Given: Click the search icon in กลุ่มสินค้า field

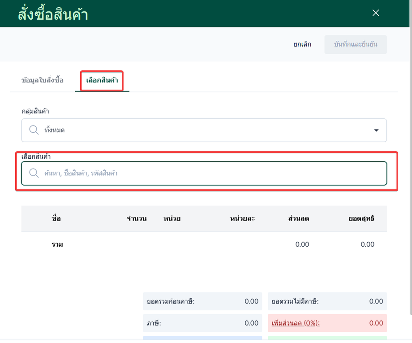Looking at the screenshot, I should point(34,130).
